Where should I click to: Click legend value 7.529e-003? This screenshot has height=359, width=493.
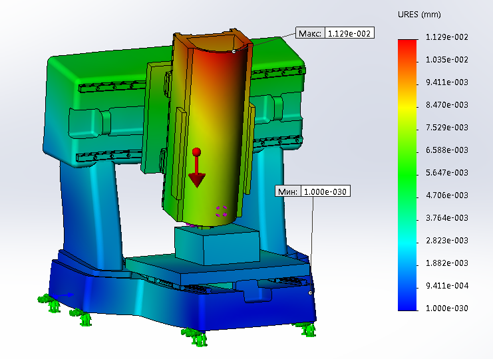coord(447,128)
